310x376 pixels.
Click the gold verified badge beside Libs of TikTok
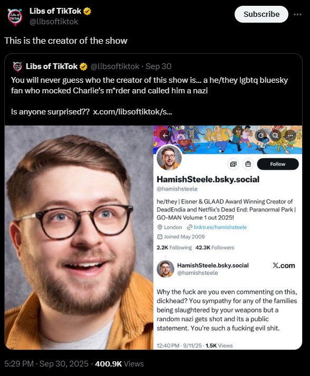pos(87,11)
